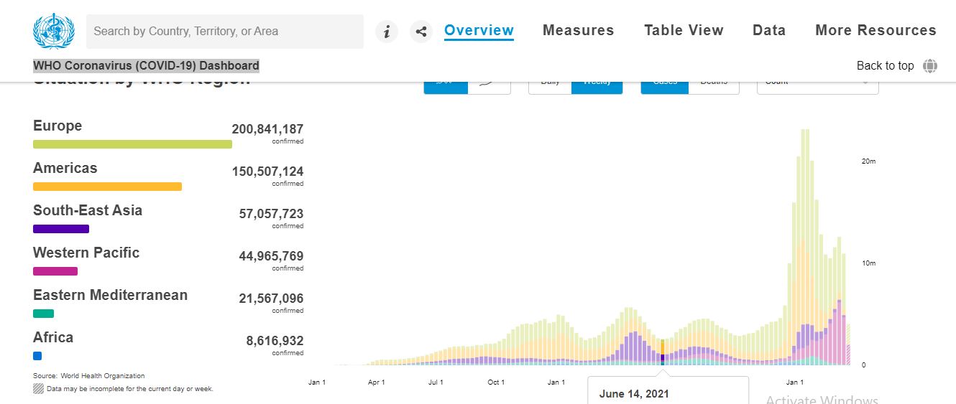956x404 pixels.
Task: Open the Overview tab
Action: point(479,30)
